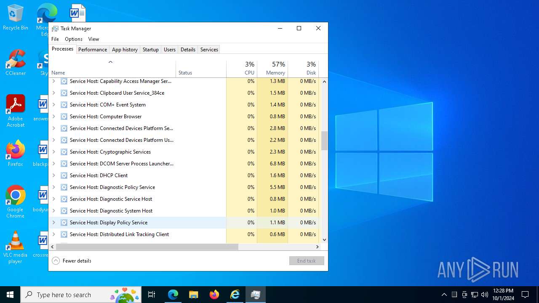Expand Service Host: DHCP Client row
The image size is (539, 303).
(x=53, y=175)
